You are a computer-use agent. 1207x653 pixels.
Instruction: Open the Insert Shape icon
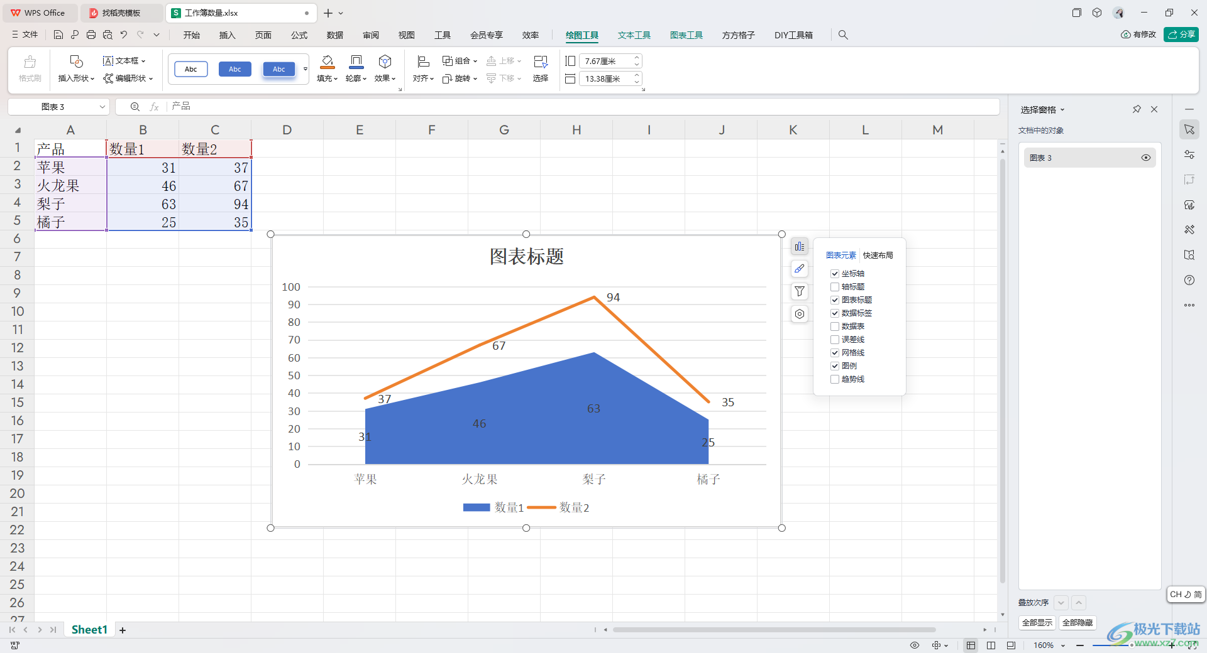point(76,62)
